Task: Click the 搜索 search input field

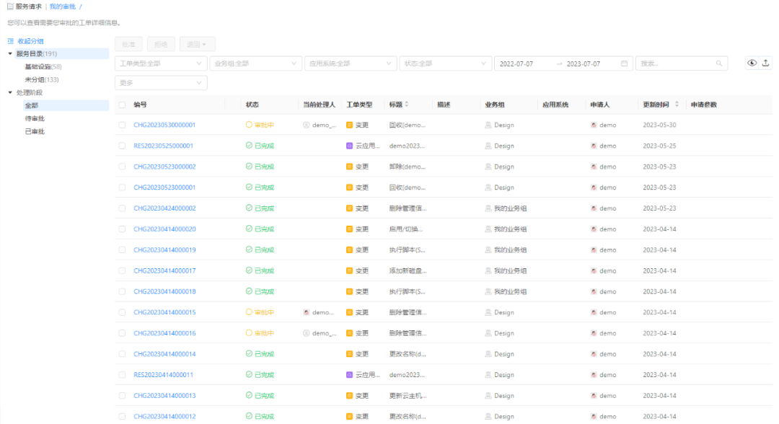Action: coord(682,63)
